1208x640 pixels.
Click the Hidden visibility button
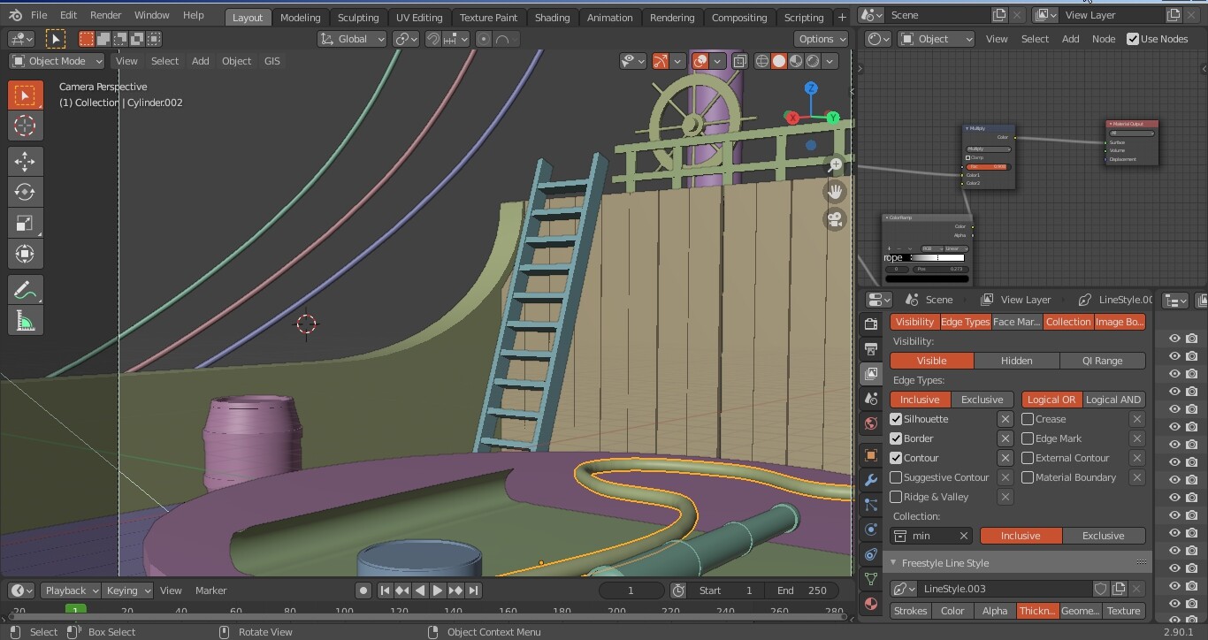1015,361
